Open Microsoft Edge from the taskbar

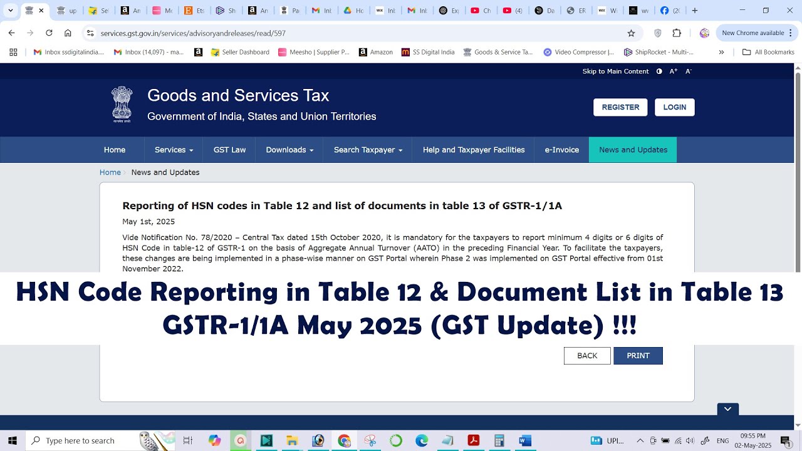coord(422,441)
